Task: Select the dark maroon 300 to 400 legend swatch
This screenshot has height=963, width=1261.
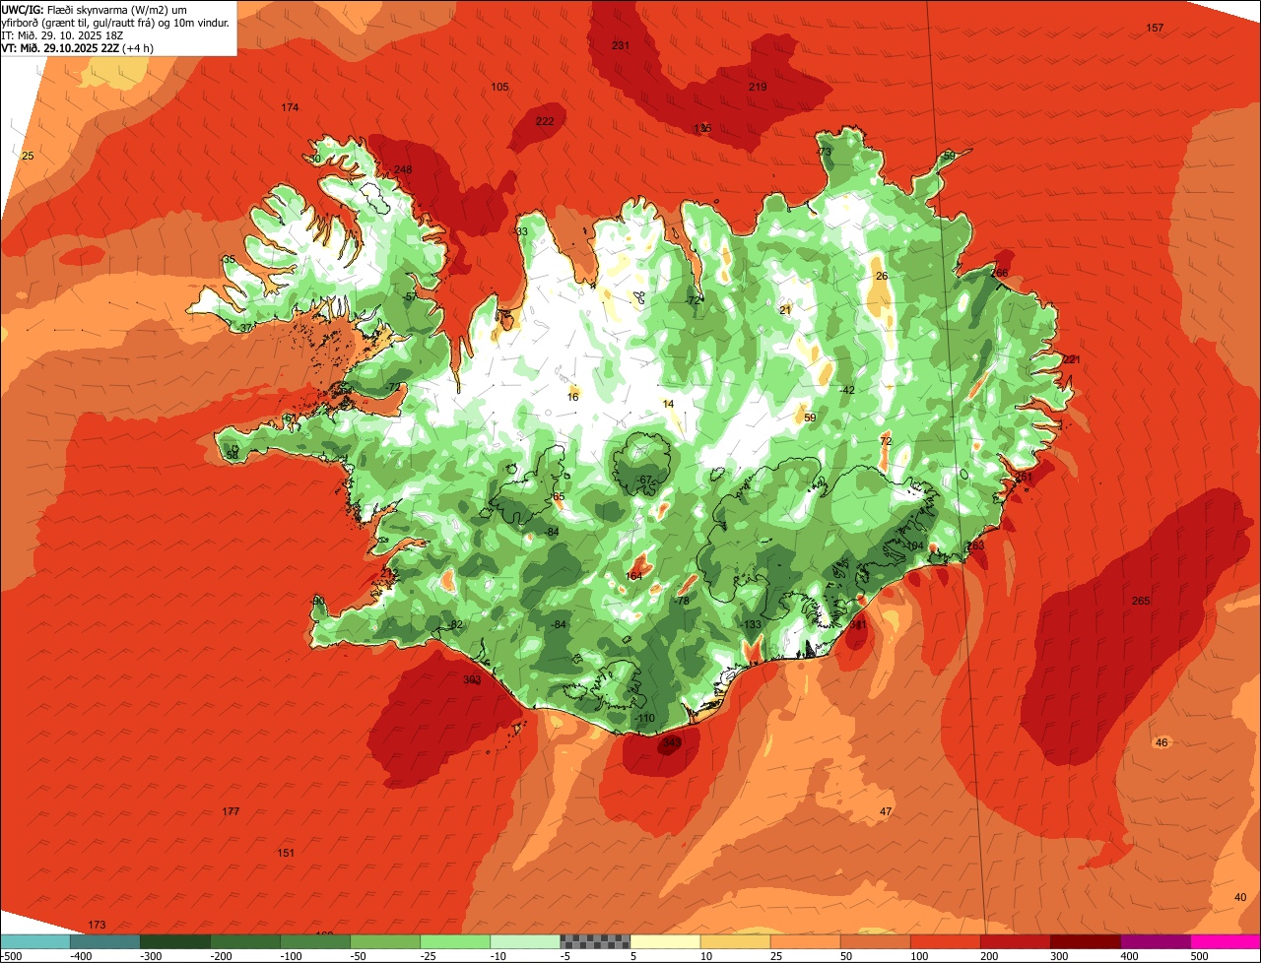Action: point(1086,941)
